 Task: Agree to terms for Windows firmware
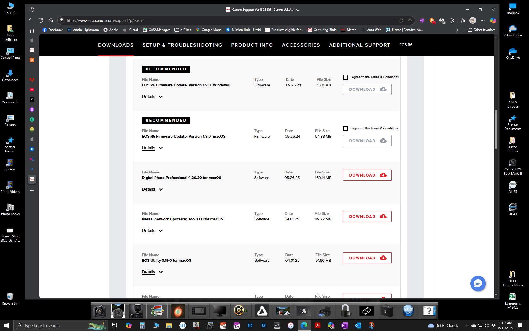(x=346, y=77)
